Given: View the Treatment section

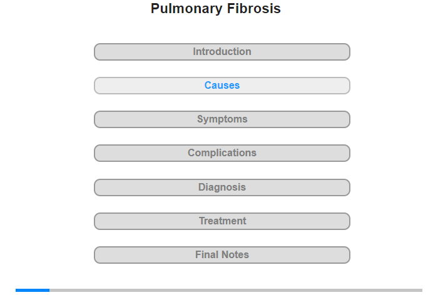Looking at the screenshot, I should [222, 221].
